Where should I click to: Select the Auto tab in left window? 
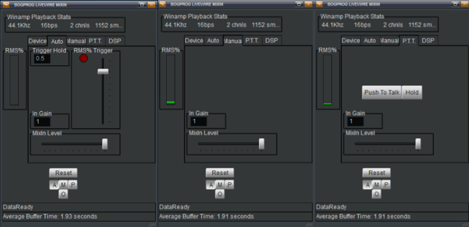click(x=57, y=41)
